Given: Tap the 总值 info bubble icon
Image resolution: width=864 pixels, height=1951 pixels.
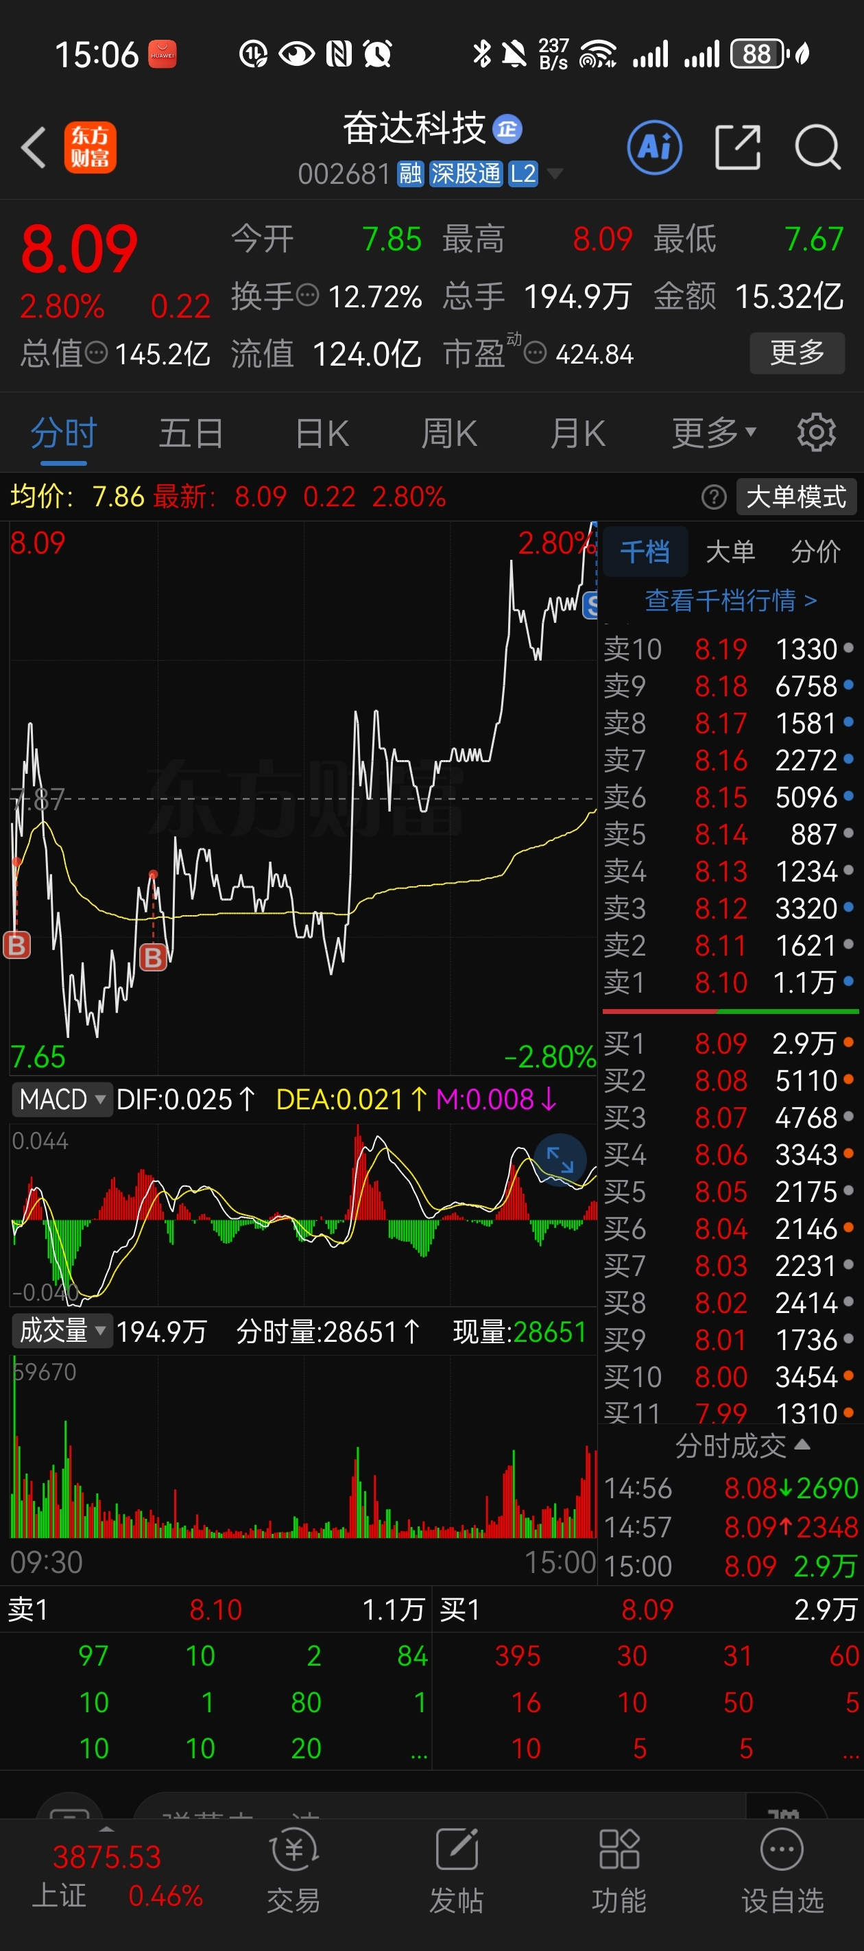Looking at the screenshot, I should click(96, 352).
